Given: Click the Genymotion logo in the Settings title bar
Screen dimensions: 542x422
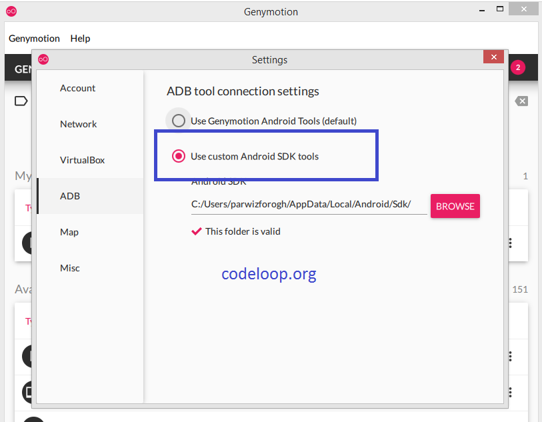Looking at the screenshot, I should point(43,59).
